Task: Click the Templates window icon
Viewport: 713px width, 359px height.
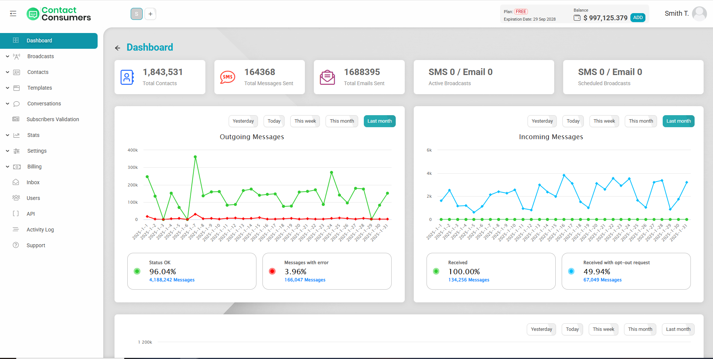Action: click(x=17, y=88)
